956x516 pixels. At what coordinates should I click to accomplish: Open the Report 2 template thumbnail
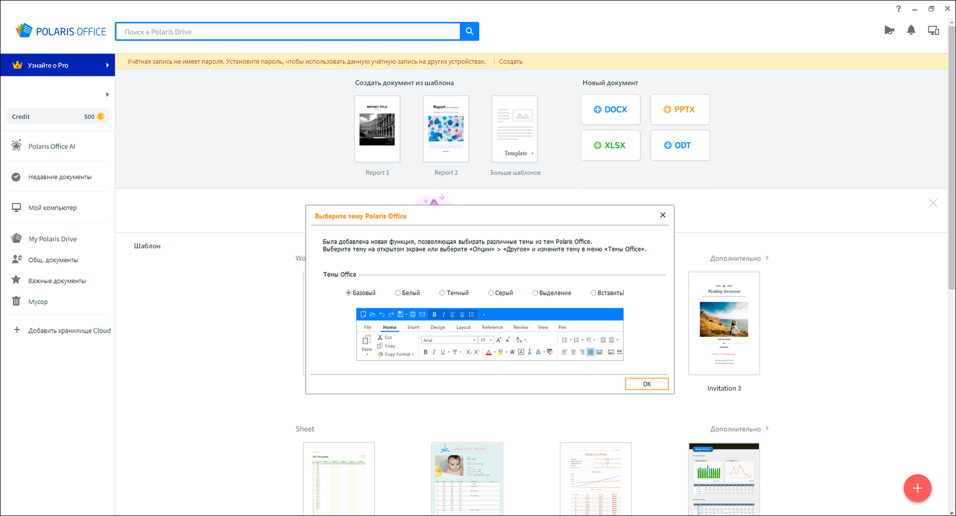tap(446, 129)
